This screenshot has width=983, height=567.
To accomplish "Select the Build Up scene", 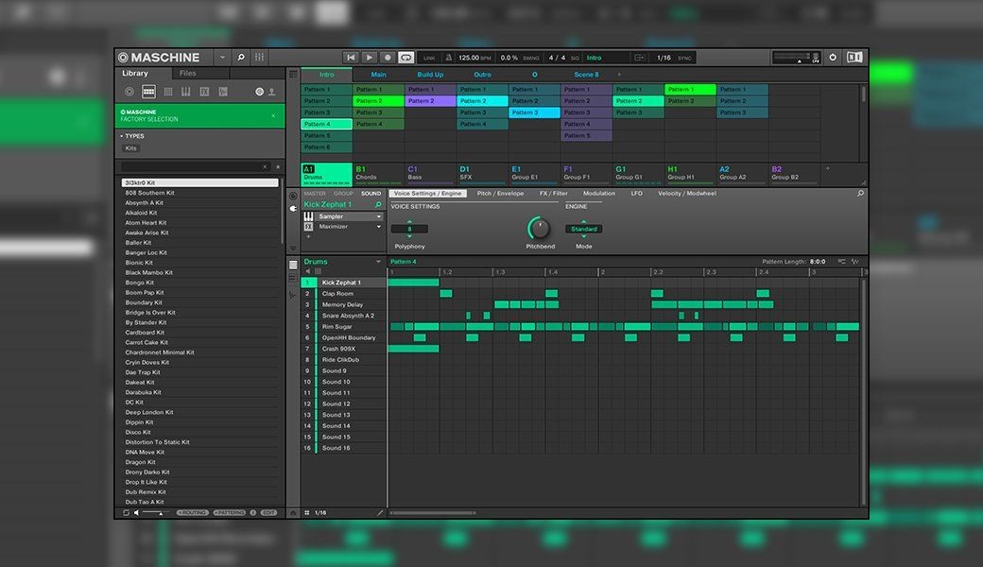I will [430, 75].
